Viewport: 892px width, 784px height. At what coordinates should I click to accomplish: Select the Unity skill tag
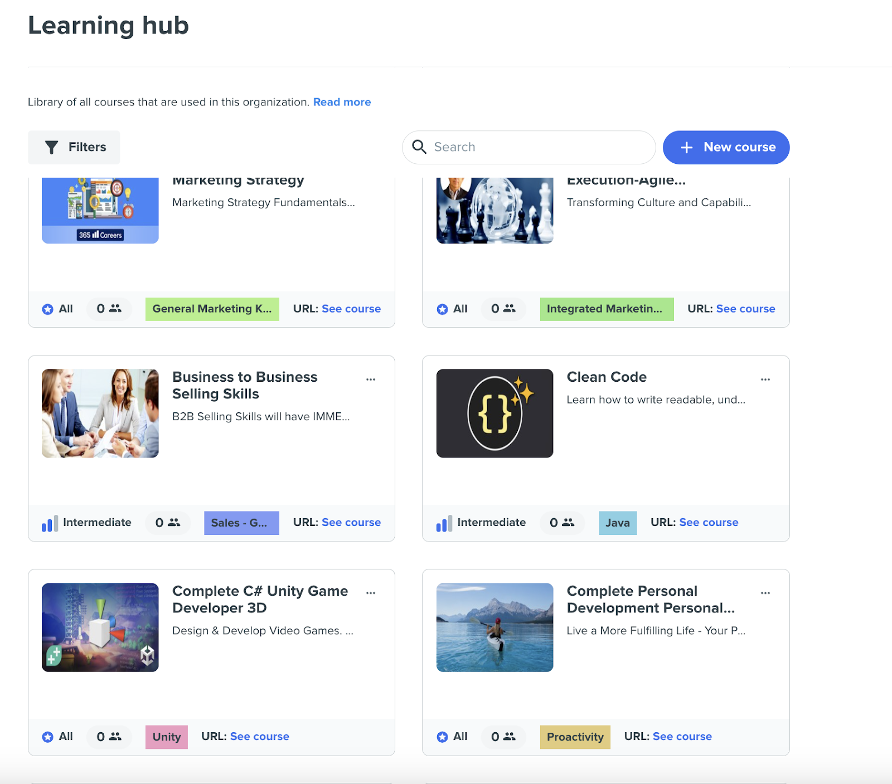coord(167,737)
